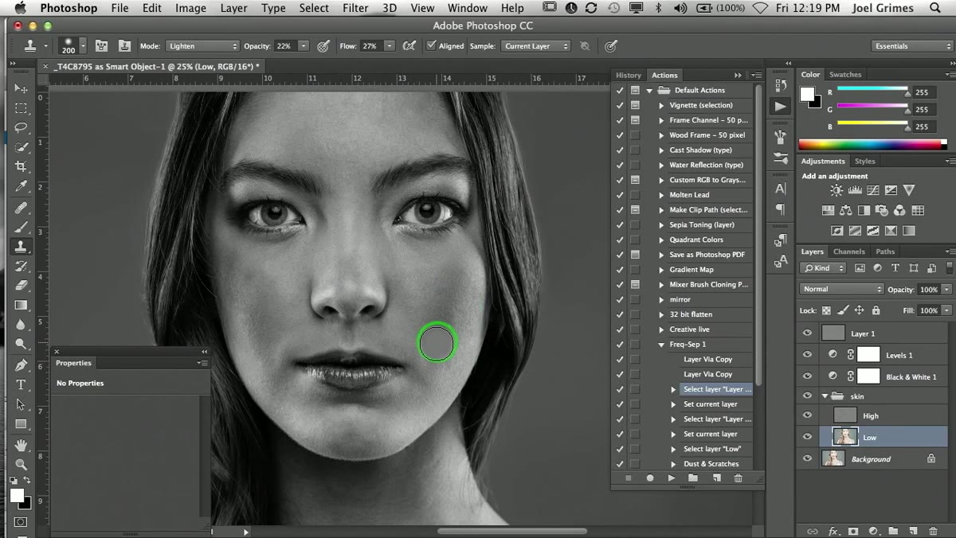Open the Sample dropdown showing Current Layer
Image resolution: width=956 pixels, height=538 pixels.
[536, 46]
